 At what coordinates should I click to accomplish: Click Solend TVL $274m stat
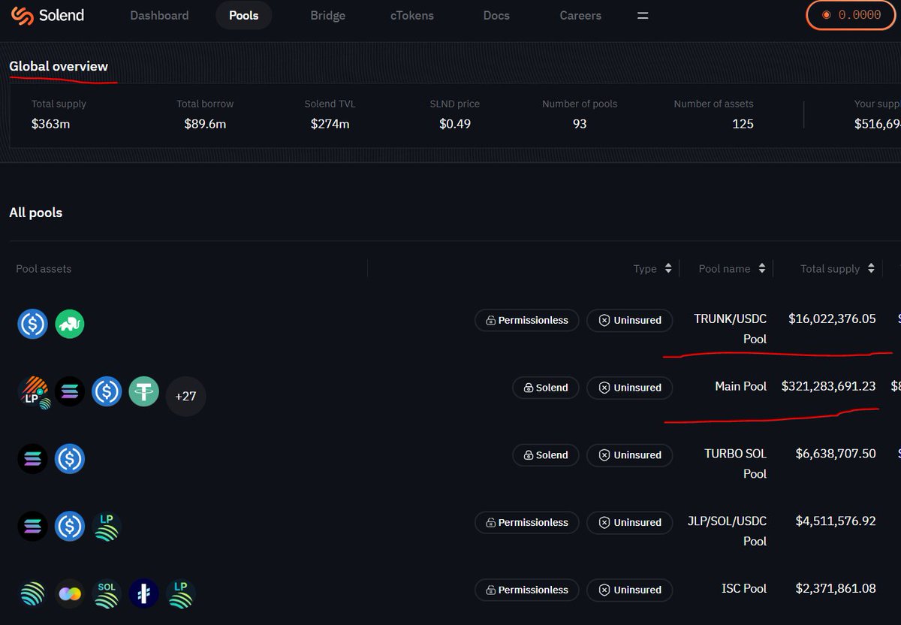330,114
